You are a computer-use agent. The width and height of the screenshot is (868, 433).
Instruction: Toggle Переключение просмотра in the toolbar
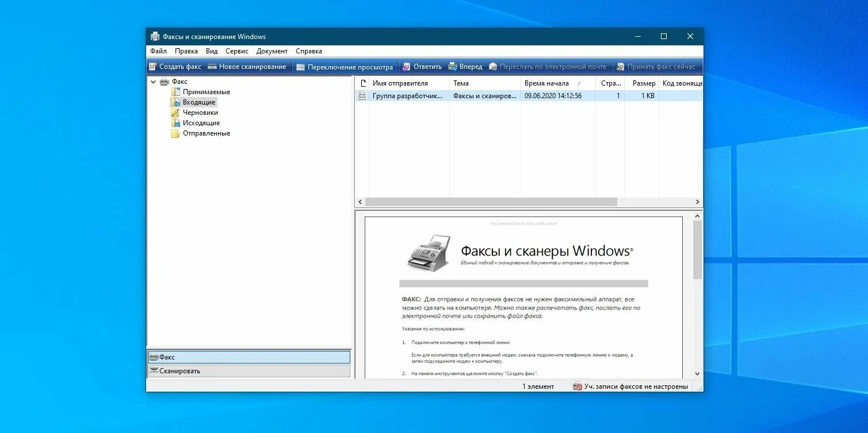(x=345, y=67)
